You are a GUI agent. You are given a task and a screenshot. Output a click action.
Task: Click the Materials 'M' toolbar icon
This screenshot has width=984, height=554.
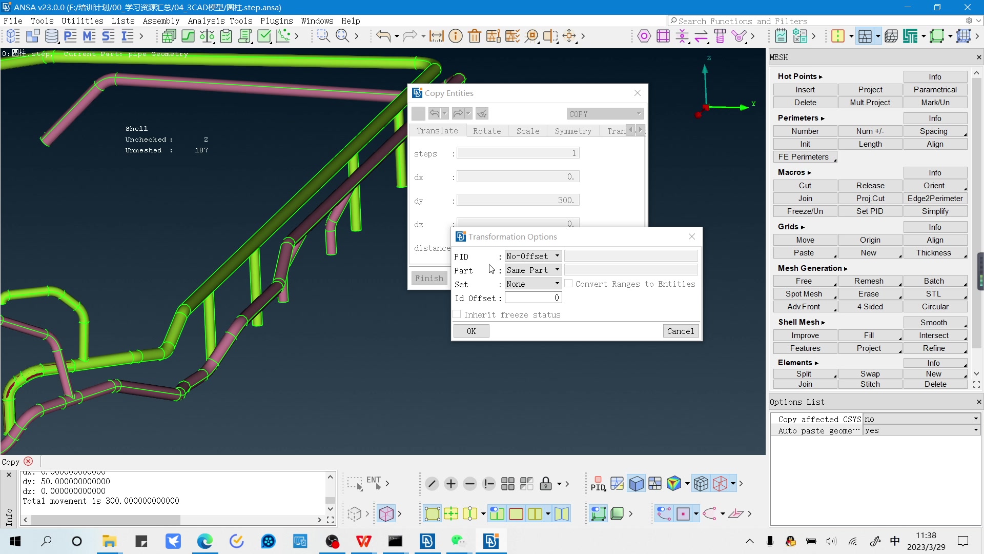coord(89,36)
